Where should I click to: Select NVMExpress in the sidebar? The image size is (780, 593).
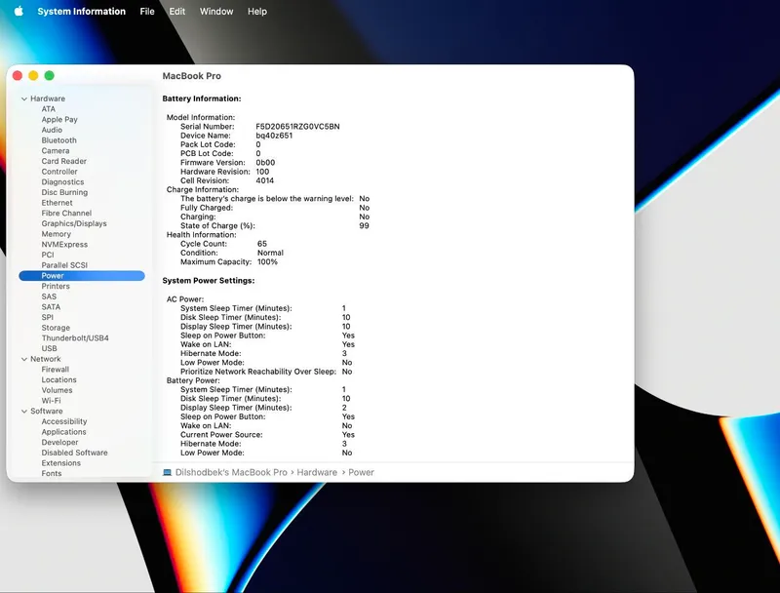coord(64,244)
